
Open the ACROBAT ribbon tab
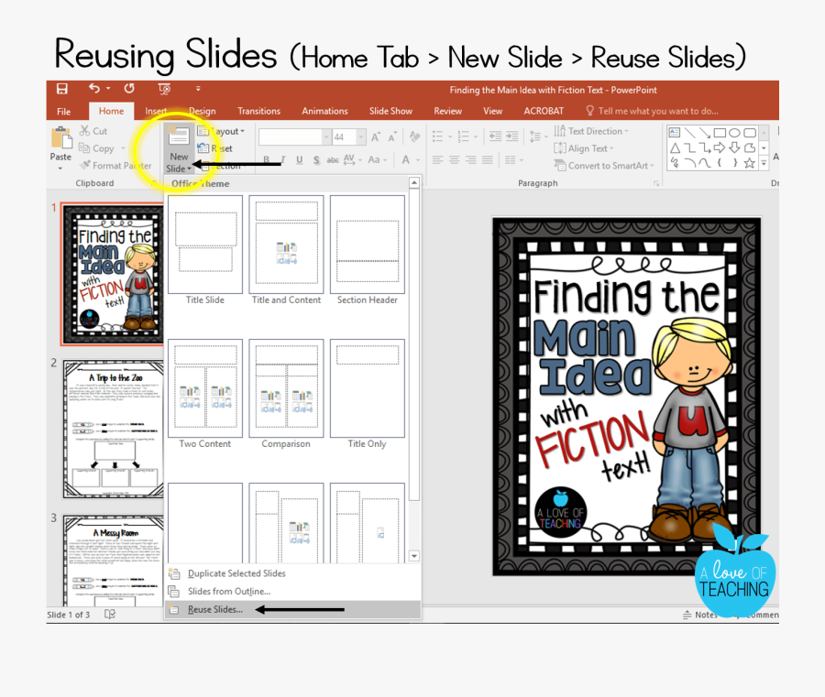(544, 111)
